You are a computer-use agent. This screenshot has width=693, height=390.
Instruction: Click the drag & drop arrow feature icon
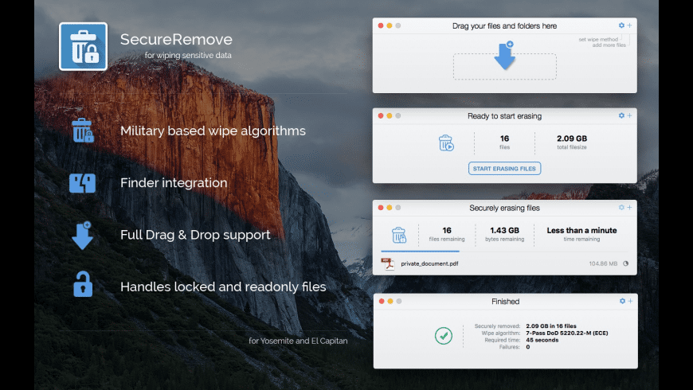[x=82, y=236]
